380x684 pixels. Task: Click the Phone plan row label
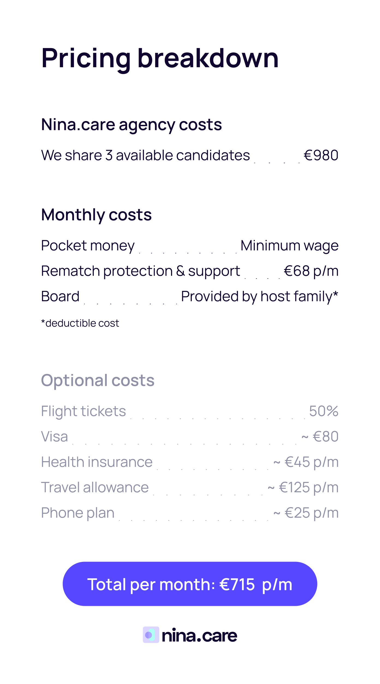[x=78, y=513]
